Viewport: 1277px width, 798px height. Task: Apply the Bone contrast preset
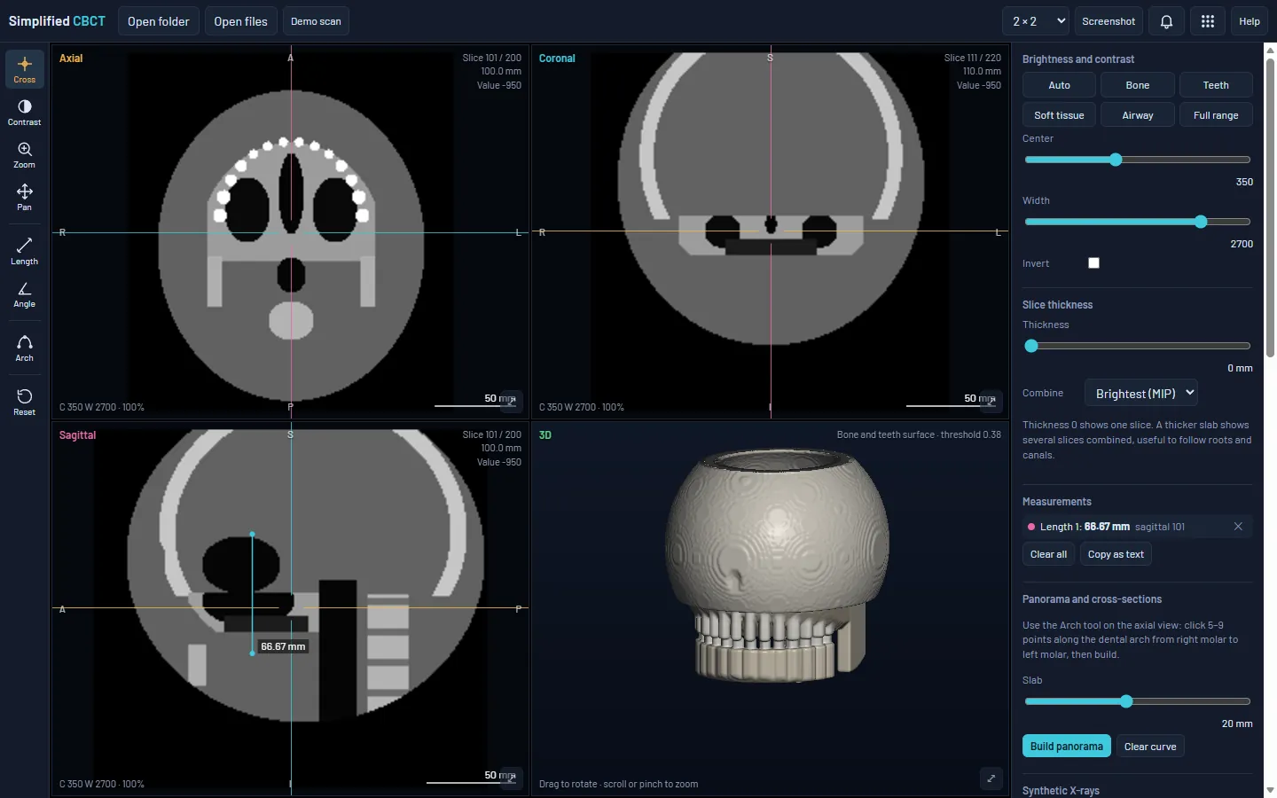tap(1138, 85)
